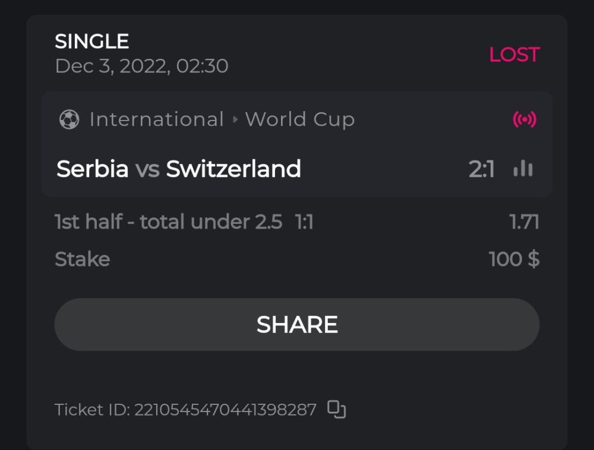Click the 1:1 first half score
594x450 pixels.
304,222
